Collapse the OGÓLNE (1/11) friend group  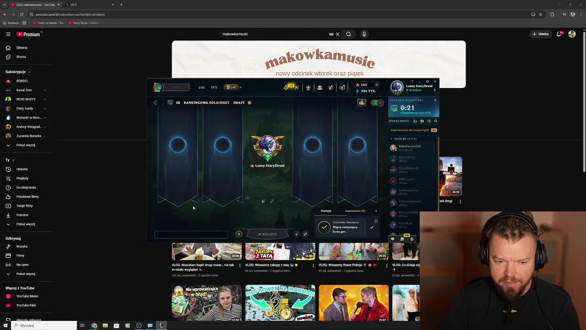coord(391,138)
